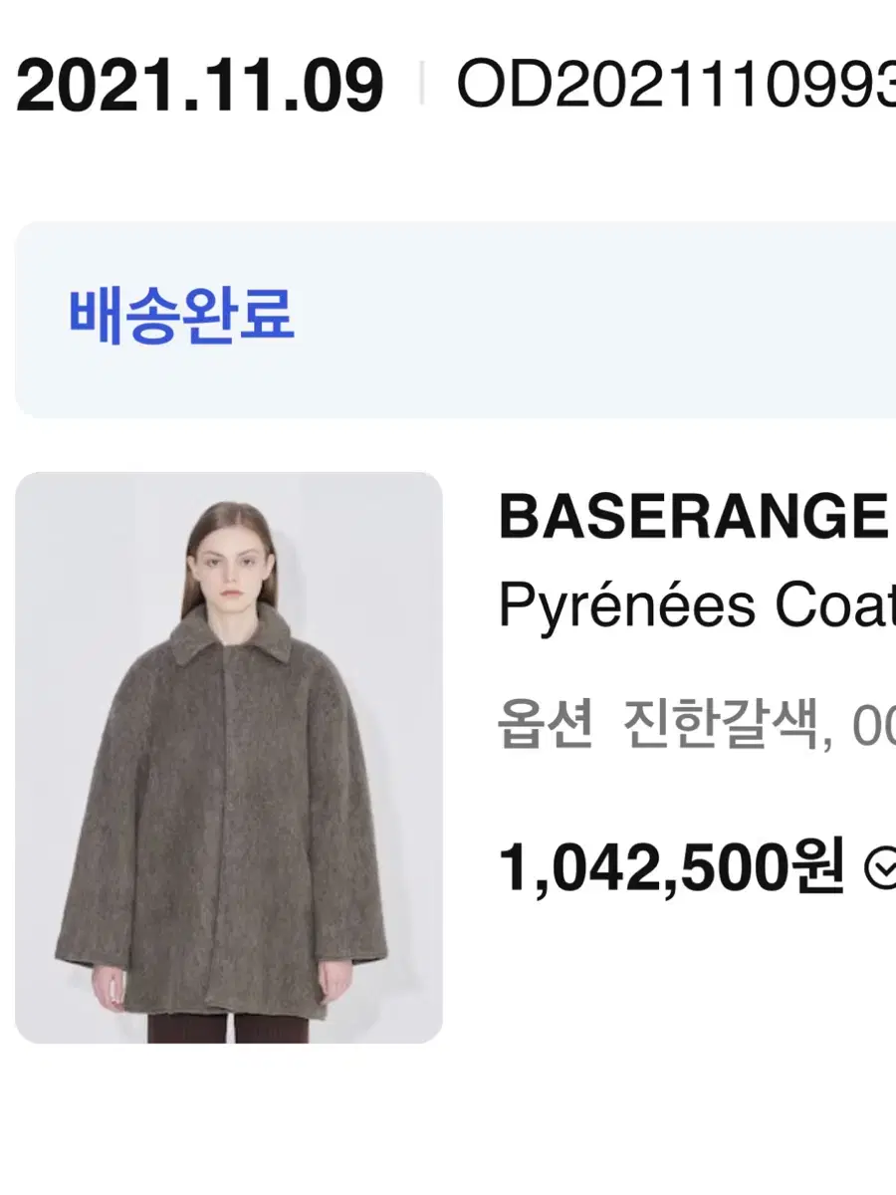
Task: Tap the order date 2021.11.09
Action: 200,85
